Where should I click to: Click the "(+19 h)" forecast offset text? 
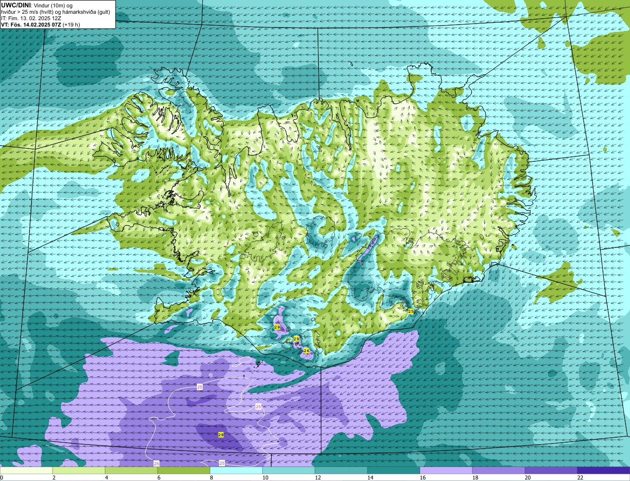point(71,25)
